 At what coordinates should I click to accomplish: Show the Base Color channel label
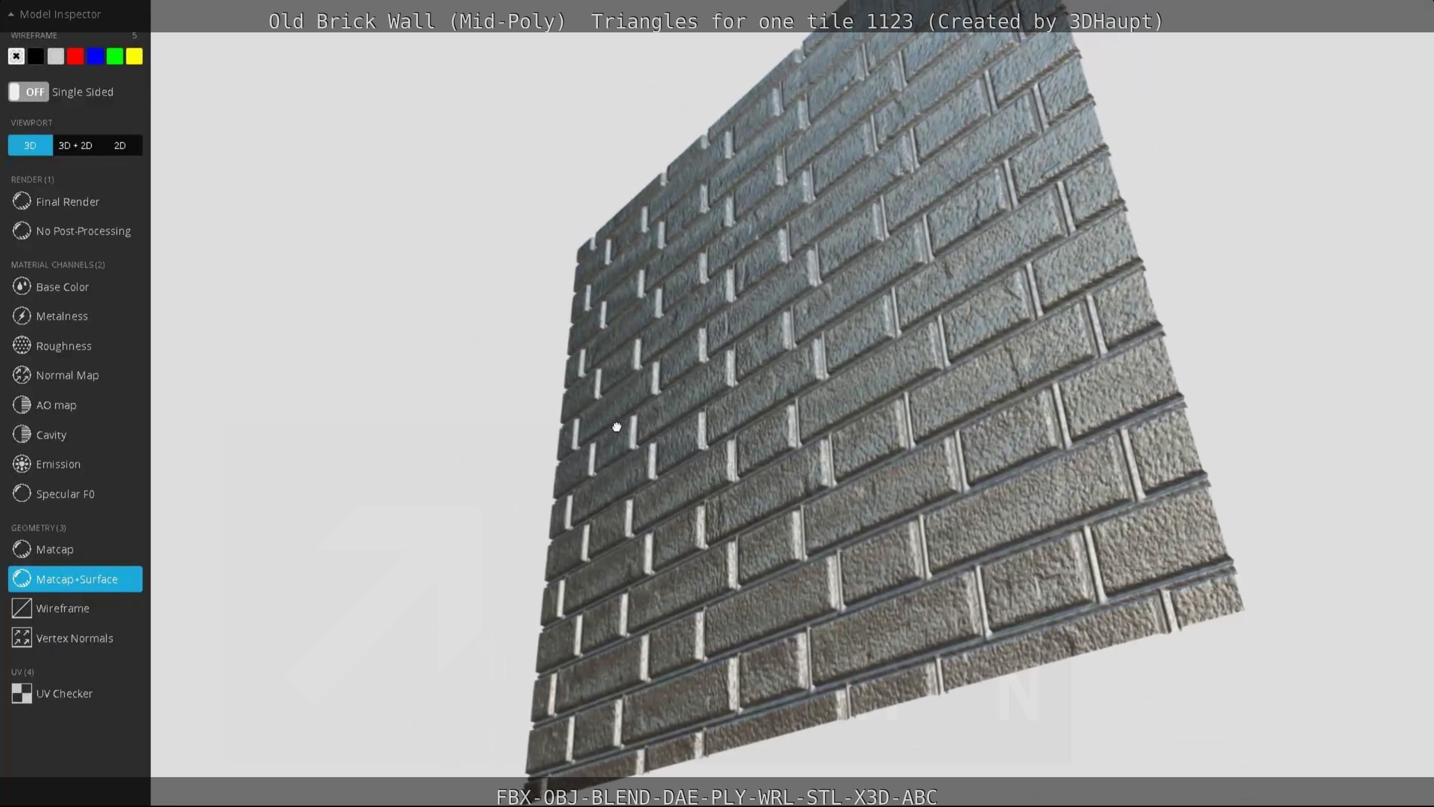(62, 287)
